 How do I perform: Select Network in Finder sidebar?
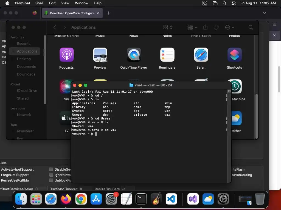[24, 115]
